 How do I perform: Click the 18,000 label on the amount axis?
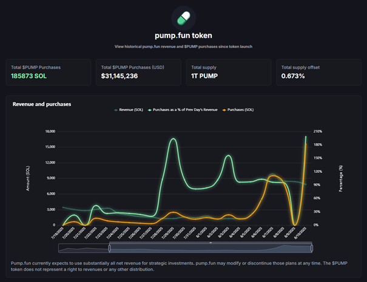(x=50, y=131)
